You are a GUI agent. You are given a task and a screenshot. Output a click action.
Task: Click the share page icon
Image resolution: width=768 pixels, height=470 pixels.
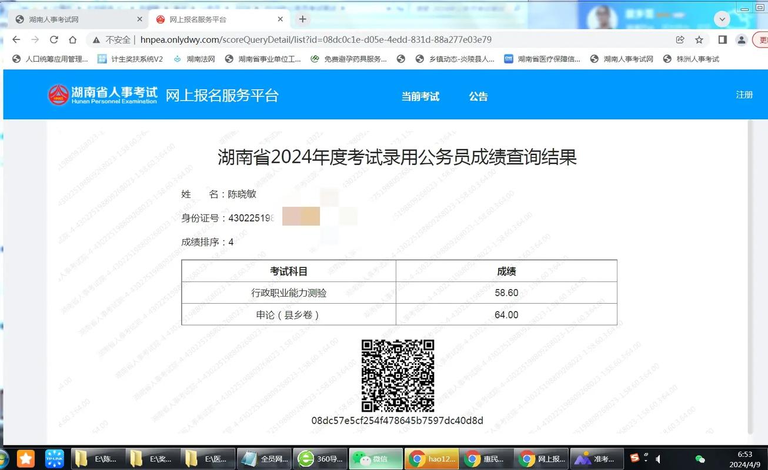click(x=680, y=40)
